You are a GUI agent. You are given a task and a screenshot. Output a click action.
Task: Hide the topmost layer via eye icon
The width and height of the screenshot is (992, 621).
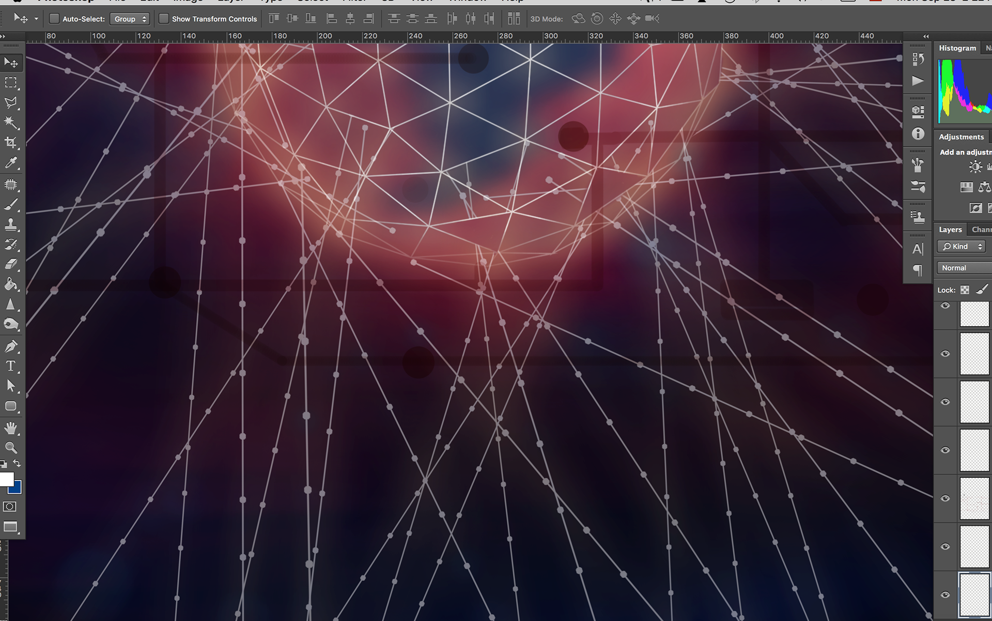945,306
